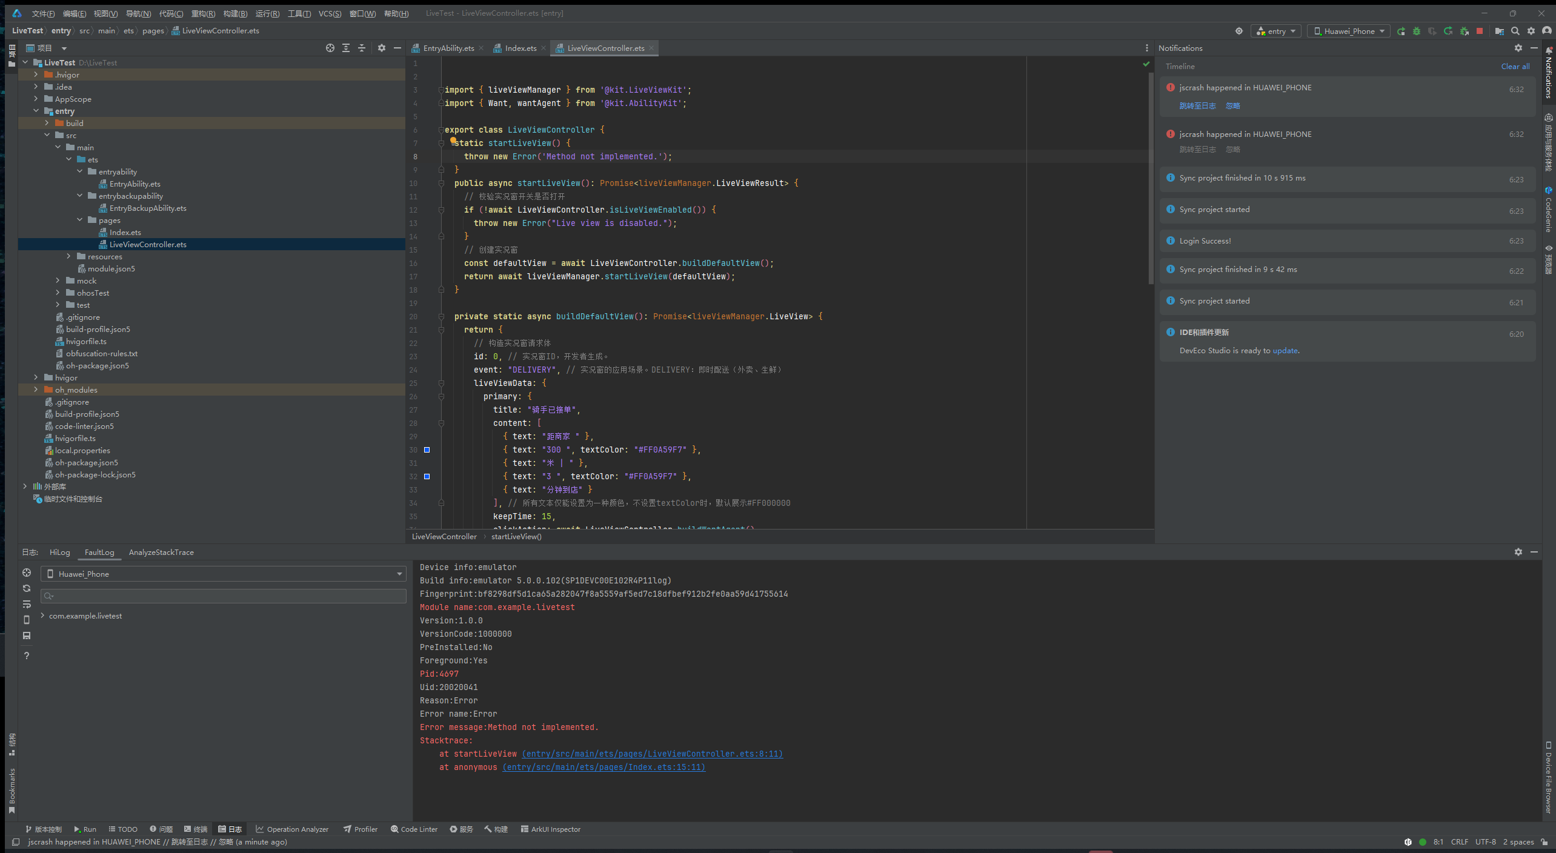
Task: Expand the com.example.livetest fault entry
Action: (x=42, y=616)
